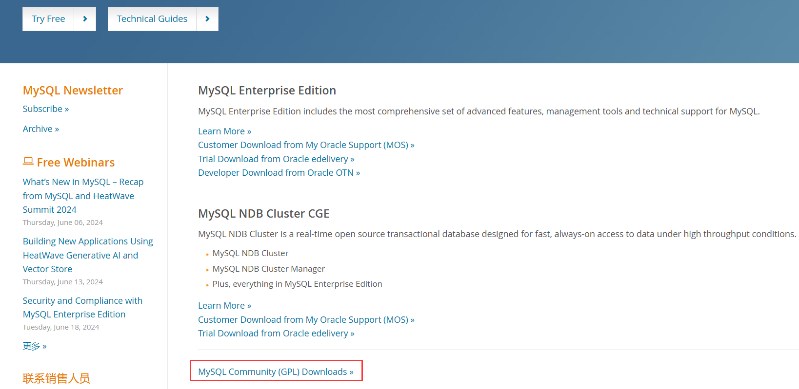Viewport: 799px width, 389px height.
Task: Click the Try Free button
Action: click(x=48, y=19)
